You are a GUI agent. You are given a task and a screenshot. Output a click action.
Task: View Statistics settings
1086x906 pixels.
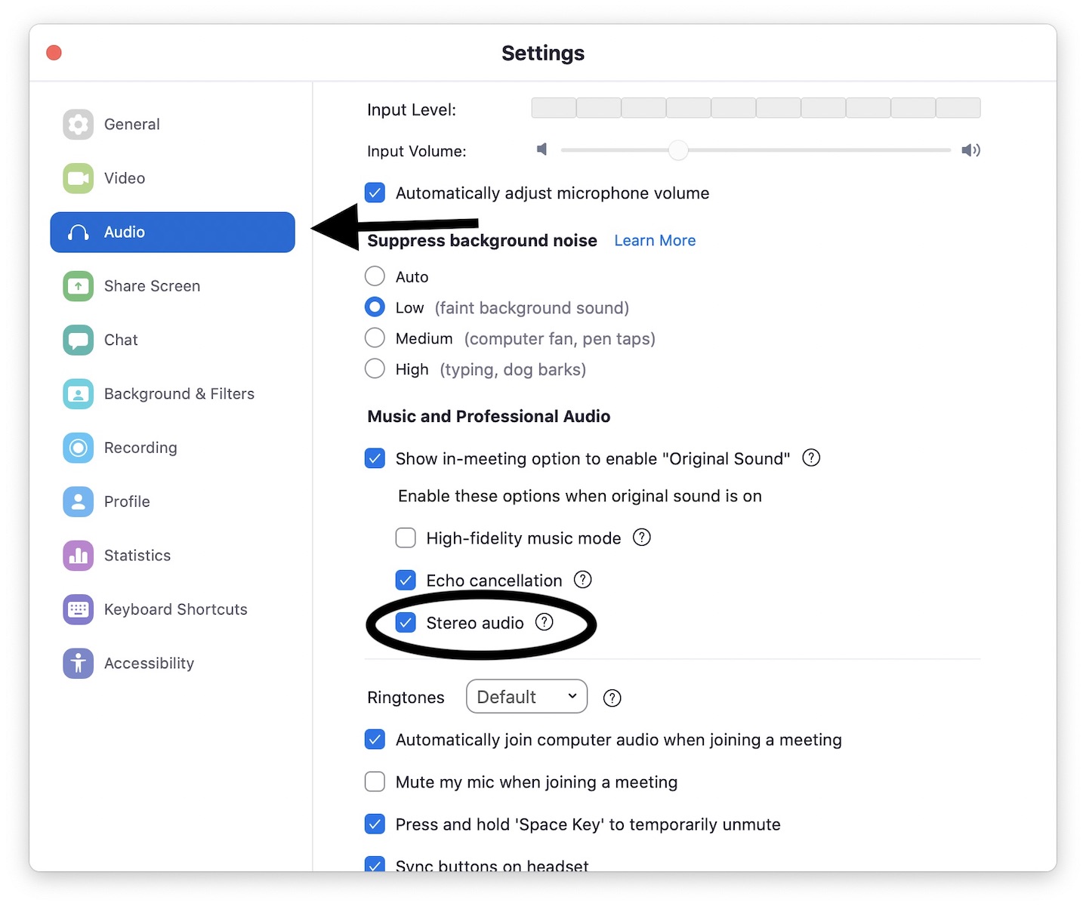pos(172,556)
